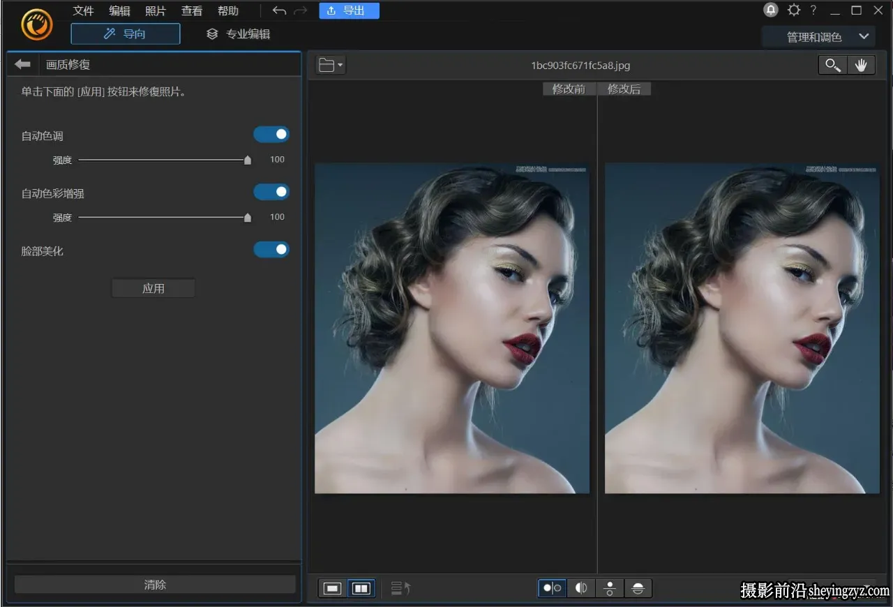Turn off the 自动色彩增强 switch
893x607 pixels.
tap(271, 191)
